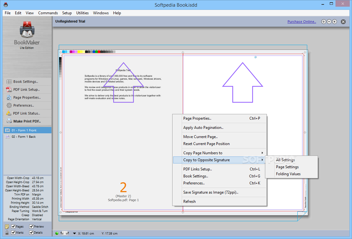Click the magenta swatch in color bar
Viewport: 352px width, 239px height.
pyautogui.click(x=71, y=52)
